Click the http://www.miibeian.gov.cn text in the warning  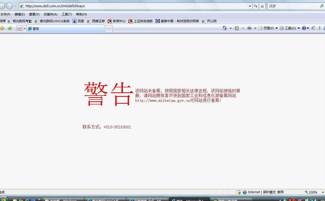point(162,100)
